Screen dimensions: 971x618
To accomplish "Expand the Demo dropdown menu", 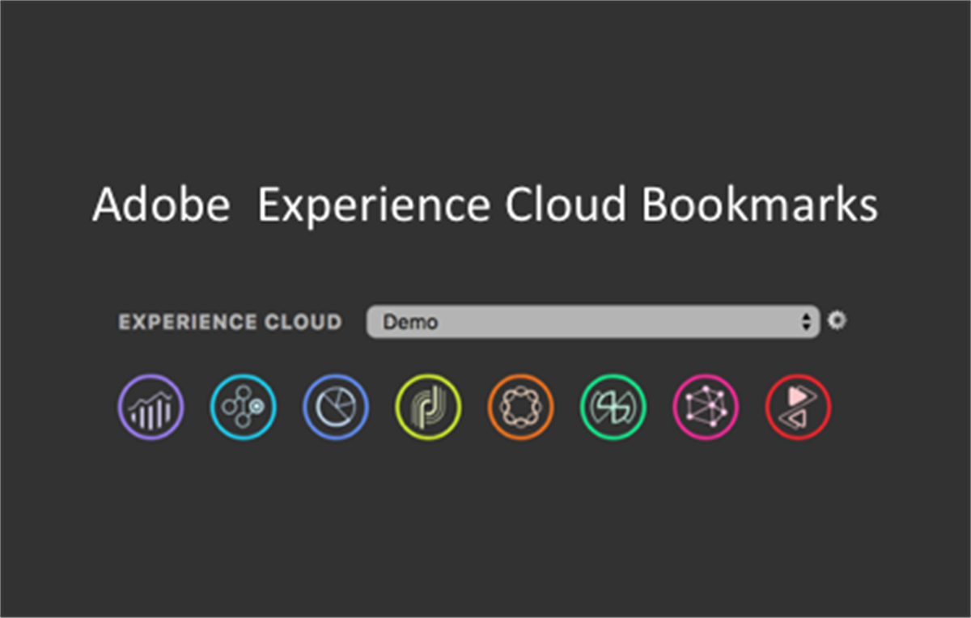I will point(593,322).
